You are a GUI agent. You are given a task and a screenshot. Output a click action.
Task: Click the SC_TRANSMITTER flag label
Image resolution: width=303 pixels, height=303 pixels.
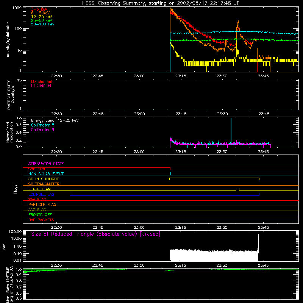pyautogui.click(x=44, y=184)
